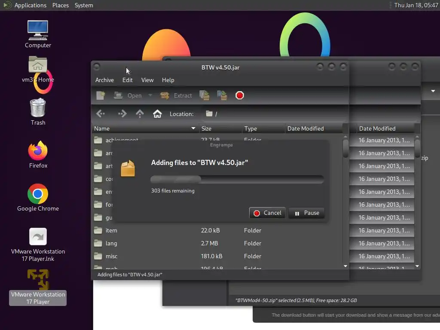440x330 pixels.
Task: Click scrollbar thumb in back window list
Action: pos(417,148)
